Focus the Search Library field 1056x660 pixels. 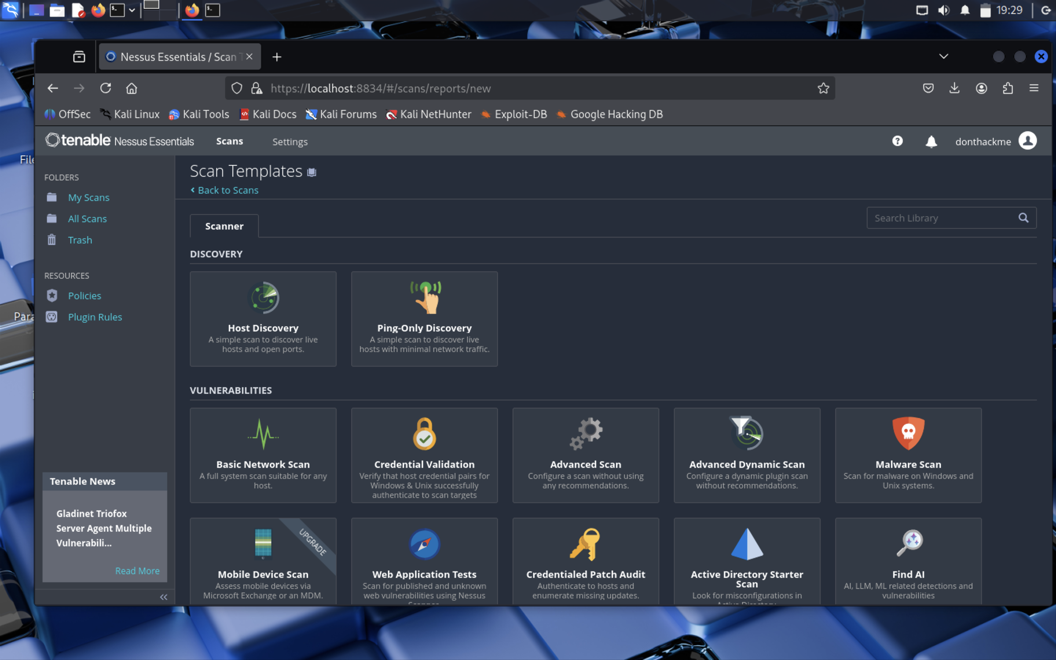tap(951, 218)
